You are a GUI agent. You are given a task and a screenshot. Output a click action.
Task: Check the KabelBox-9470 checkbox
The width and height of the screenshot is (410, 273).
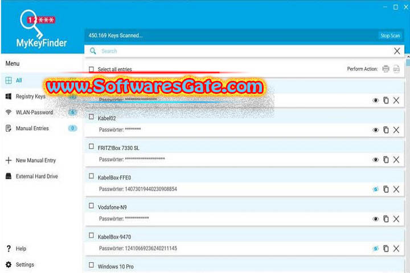pyautogui.click(x=91, y=235)
